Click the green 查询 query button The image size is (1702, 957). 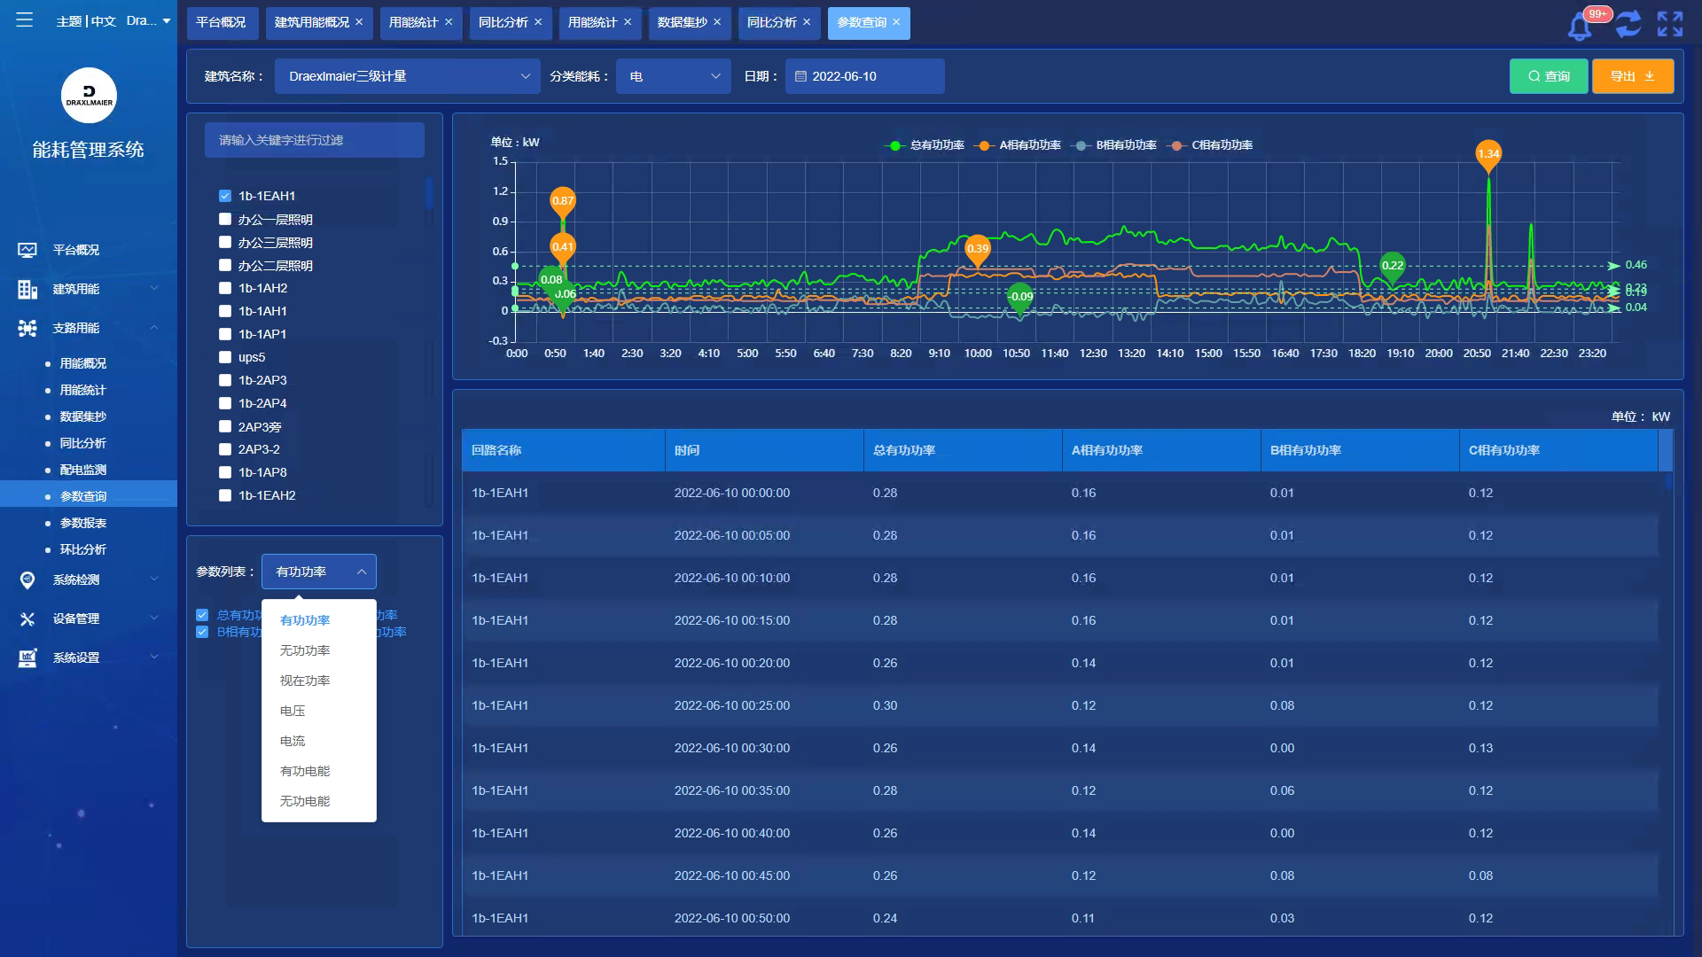click(1548, 76)
